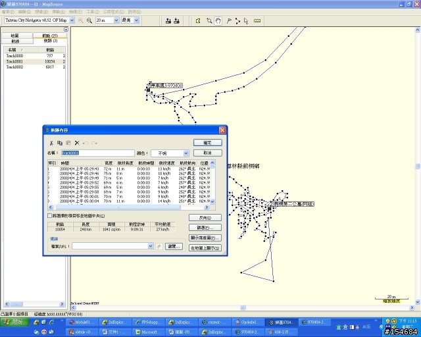Select the waypoint flag tool
This screenshot has height=337, width=421.
point(229,20)
